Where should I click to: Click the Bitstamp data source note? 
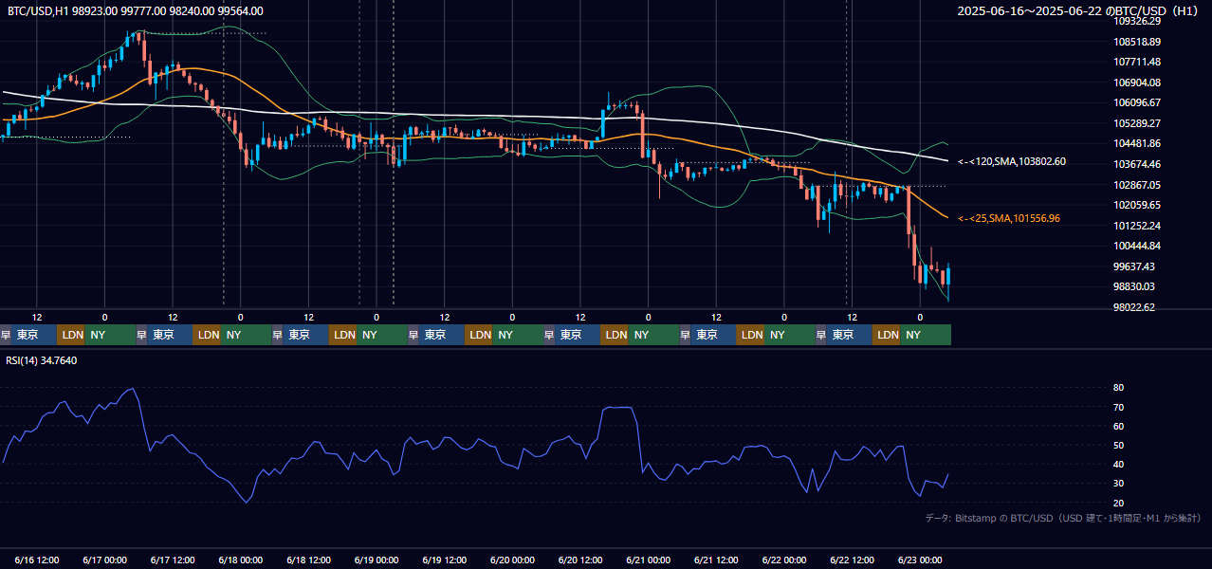pos(1063,518)
